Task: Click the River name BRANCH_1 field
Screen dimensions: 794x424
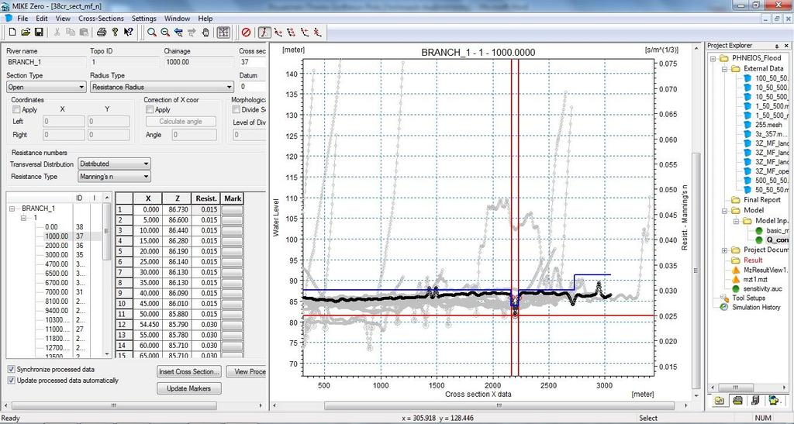Action: click(x=46, y=62)
